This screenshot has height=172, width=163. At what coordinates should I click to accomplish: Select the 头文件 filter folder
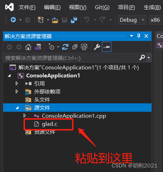(x=42, y=100)
